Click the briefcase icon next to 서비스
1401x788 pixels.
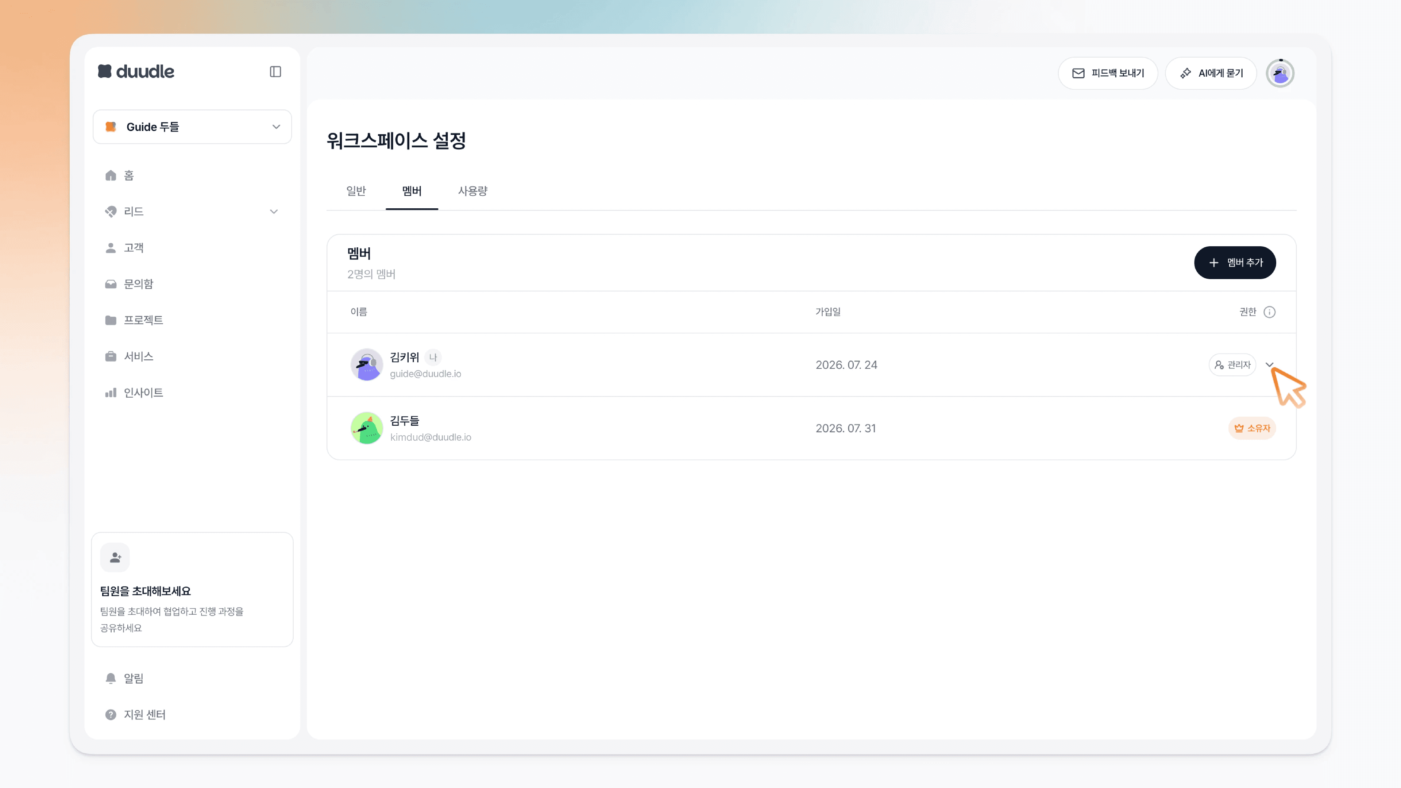[x=111, y=356]
